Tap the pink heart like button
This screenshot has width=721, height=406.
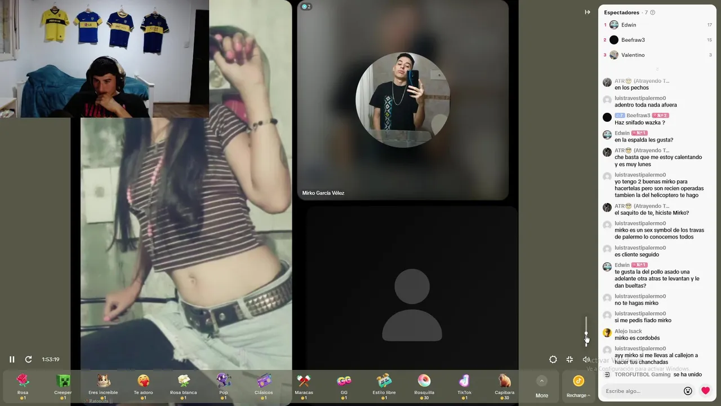705,390
